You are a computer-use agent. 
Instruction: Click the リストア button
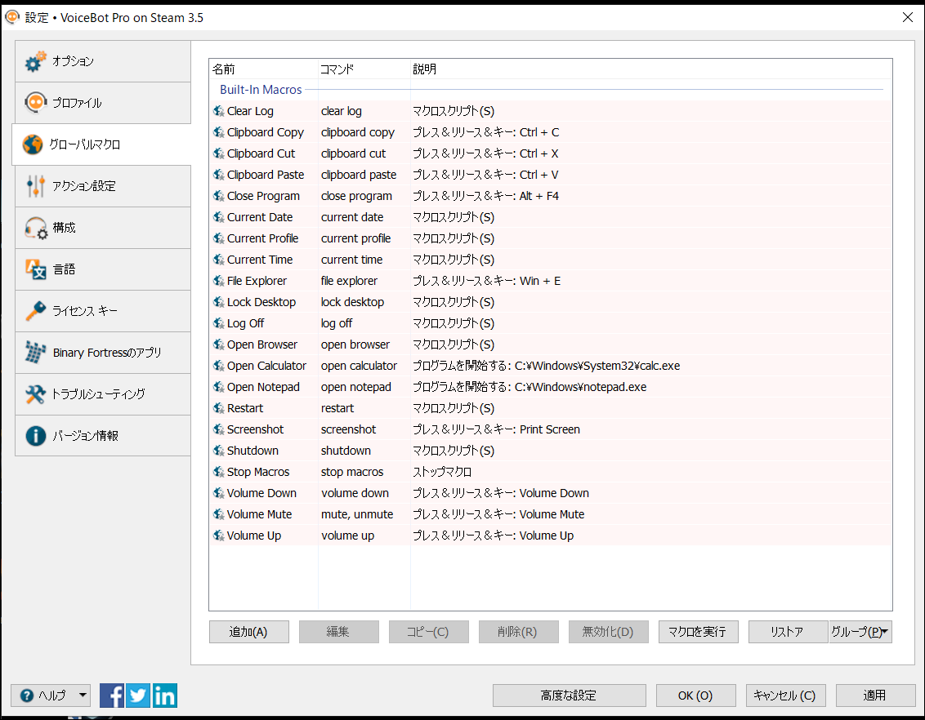coord(789,632)
